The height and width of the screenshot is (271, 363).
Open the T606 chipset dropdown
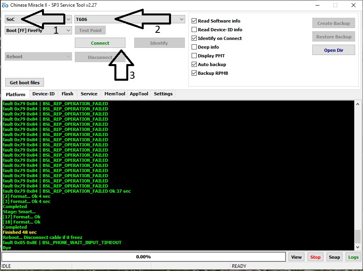point(130,19)
